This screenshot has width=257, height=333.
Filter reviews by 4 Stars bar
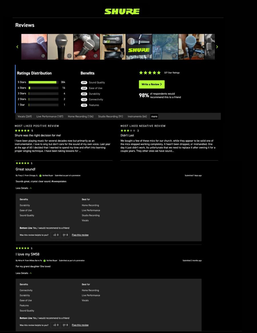point(43,88)
